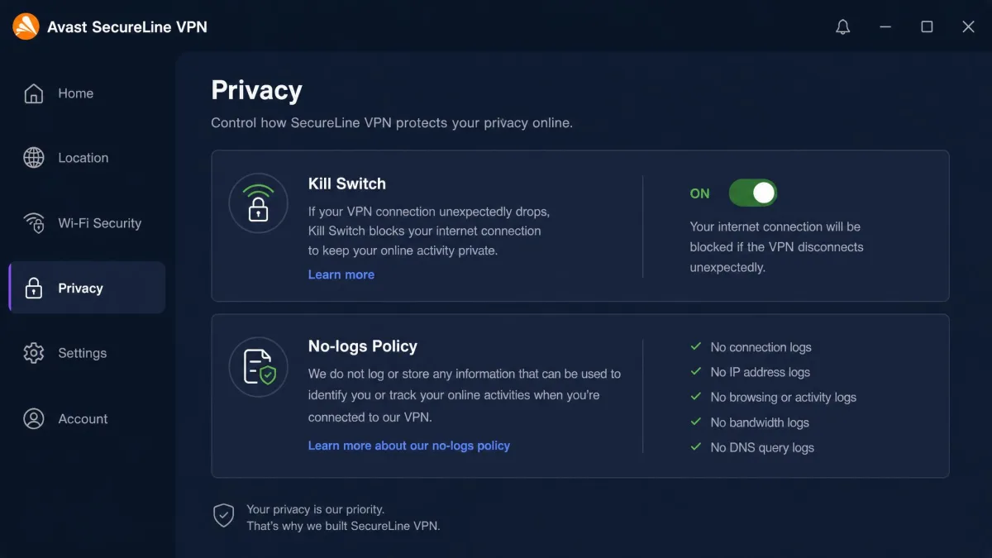Click the No-logs Policy document icon
The image size is (992, 558).
click(x=258, y=366)
